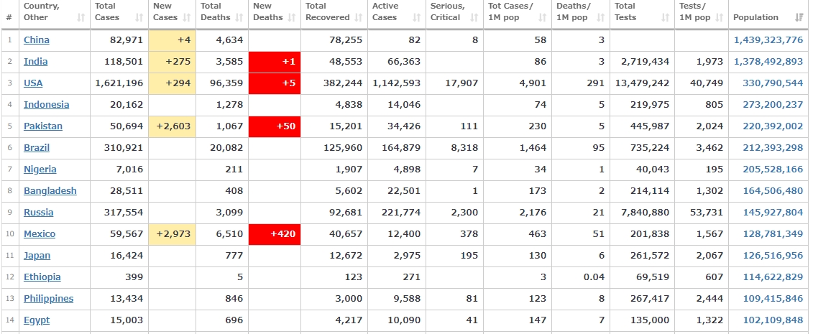Click sort arrows in New Deaths header
This screenshot has height=334, width=813.
coord(291,17)
